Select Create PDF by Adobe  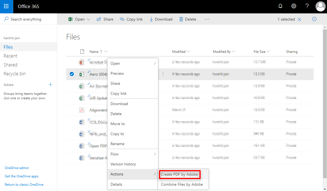tap(180, 174)
